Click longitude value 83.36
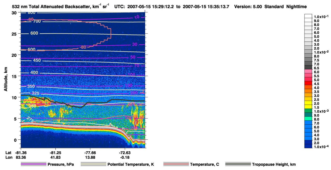Image resolution: width=331 pixels, height=170 pixels. point(21,158)
